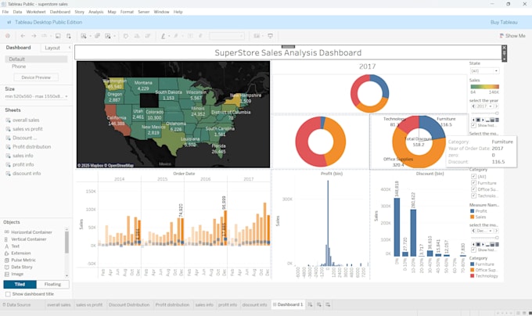Viewport: 532px width, 316px height.
Task: Undo with the back arrow
Action: (x=23, y=36)
